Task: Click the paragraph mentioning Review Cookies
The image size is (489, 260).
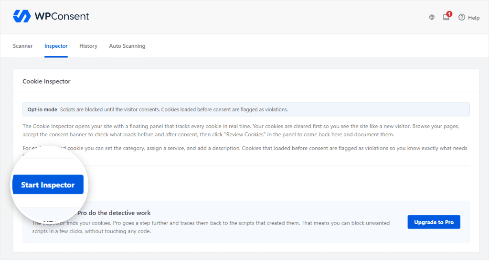Action: tap(241, 130)
